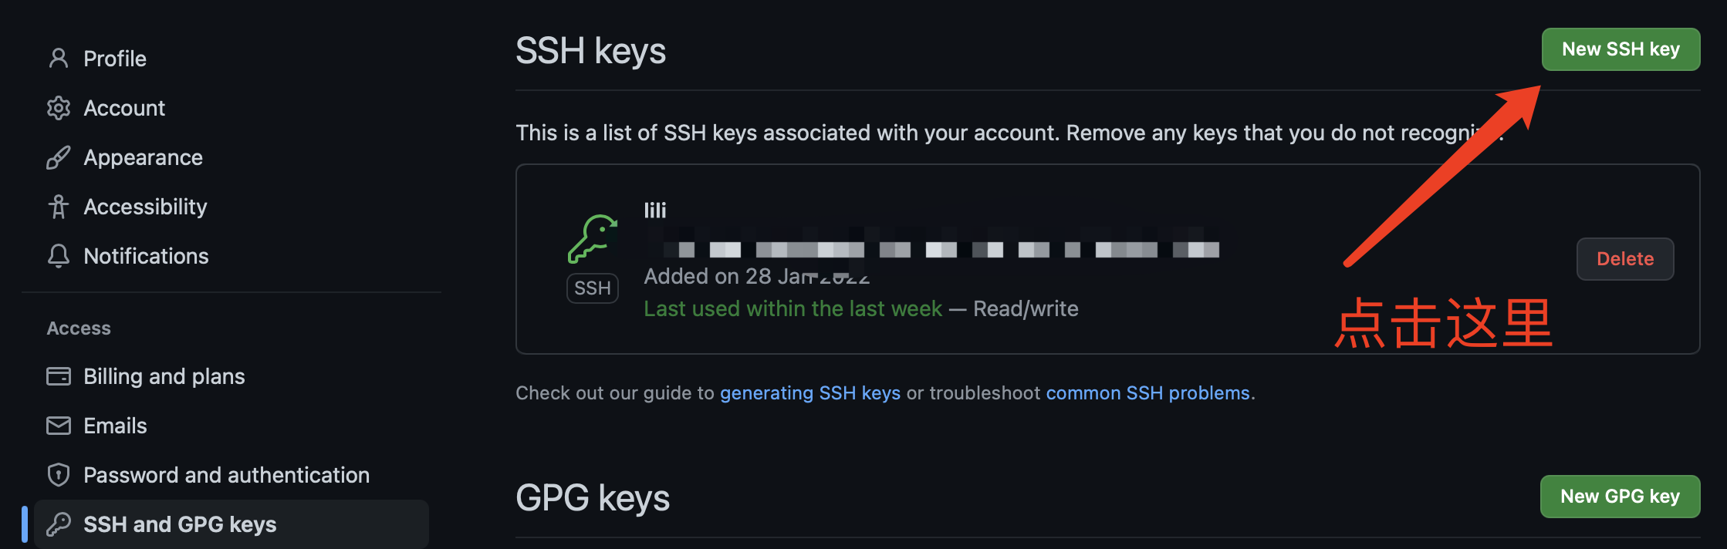Open Profile settings page
This screenshot has height=549, width=1727.
(115, 59)
